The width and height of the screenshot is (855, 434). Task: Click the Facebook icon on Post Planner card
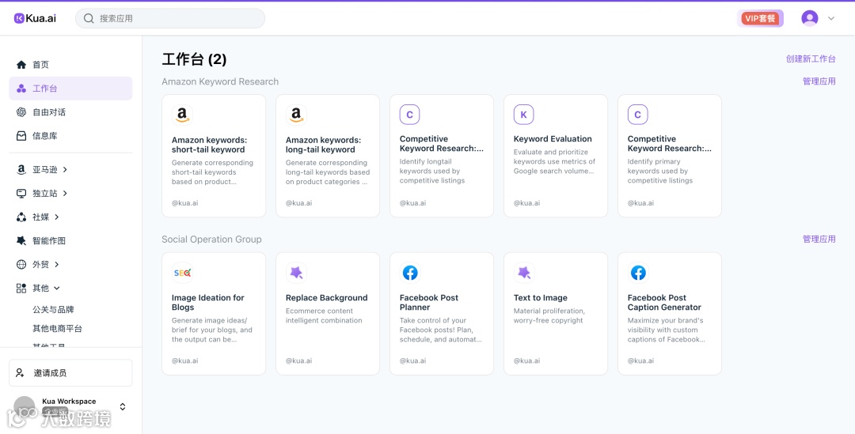click(x=410, y=274)
